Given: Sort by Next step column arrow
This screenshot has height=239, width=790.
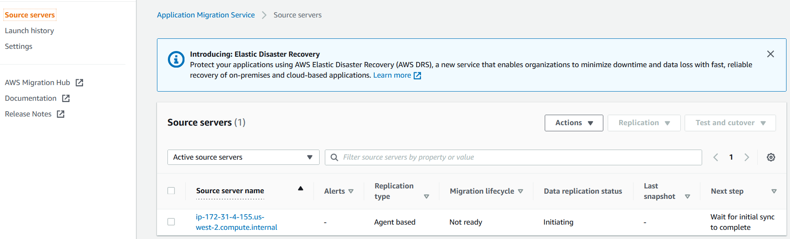Looking at the screenshot, I should click(774, 191).
